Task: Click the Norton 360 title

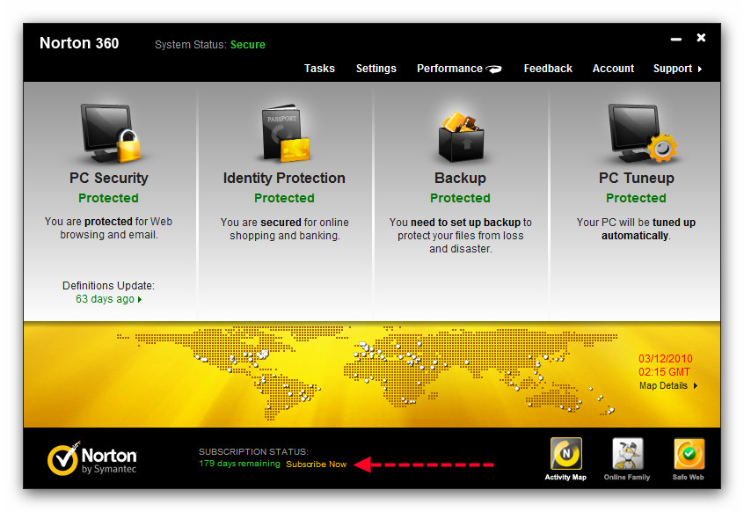Action: [x=79, y=43]
